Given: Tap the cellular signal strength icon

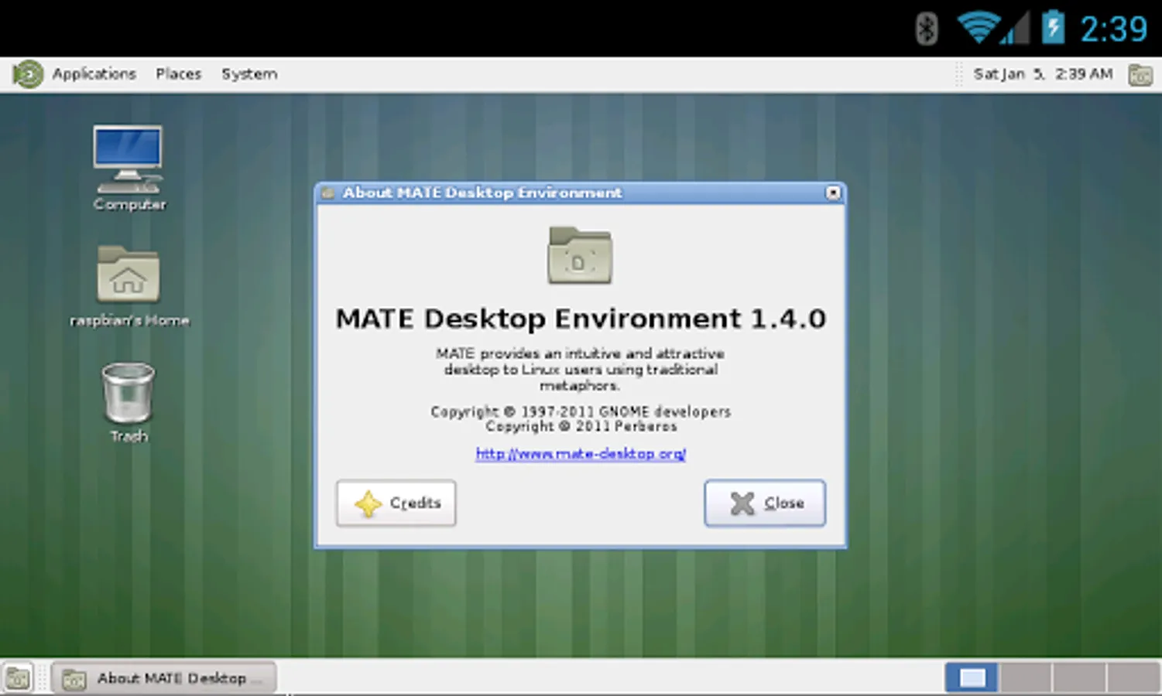Looking at the screenshot, I should click(x=1015, y=29).
